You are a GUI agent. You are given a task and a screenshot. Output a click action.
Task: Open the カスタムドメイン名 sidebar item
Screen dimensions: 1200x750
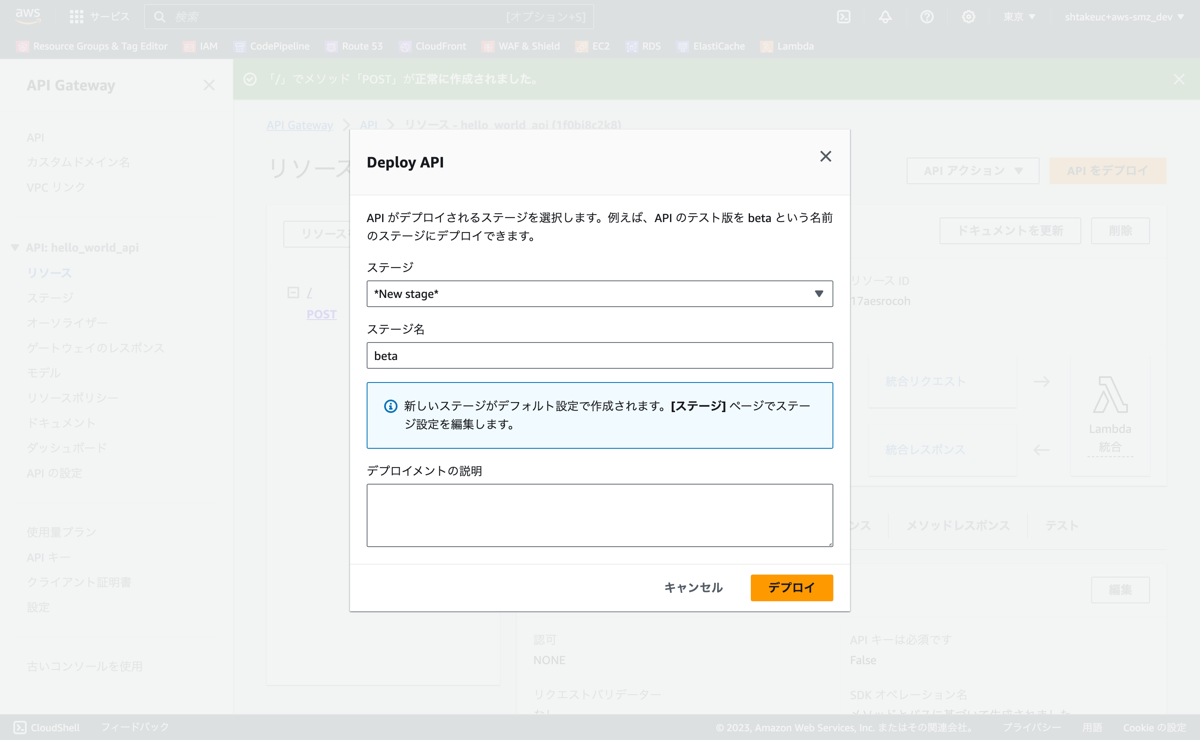pos(78,162)
